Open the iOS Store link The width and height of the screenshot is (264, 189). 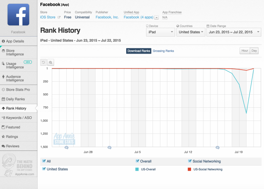48,17
